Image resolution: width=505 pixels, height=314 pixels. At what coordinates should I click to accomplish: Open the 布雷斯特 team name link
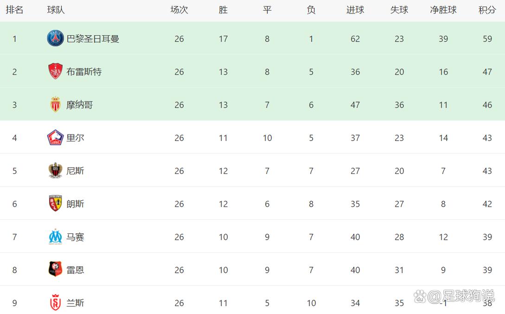point(84,71)
